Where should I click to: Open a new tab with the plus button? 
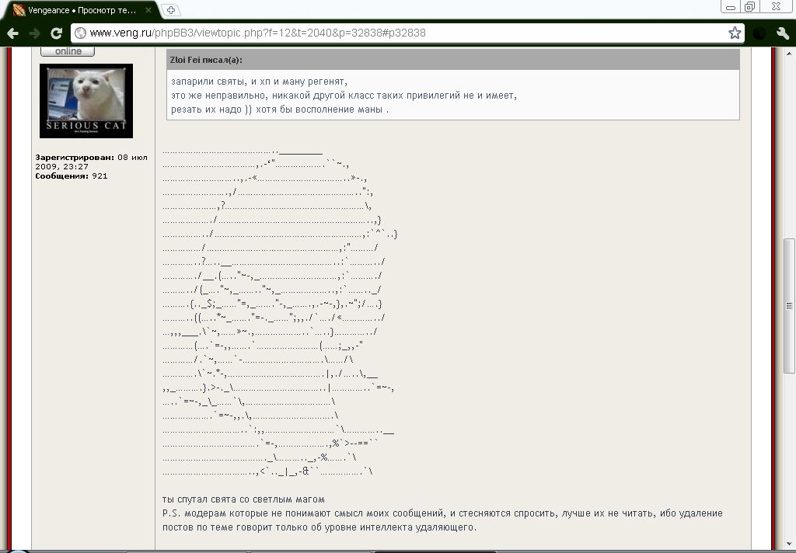pyautogui.click(x=170, y=9)
